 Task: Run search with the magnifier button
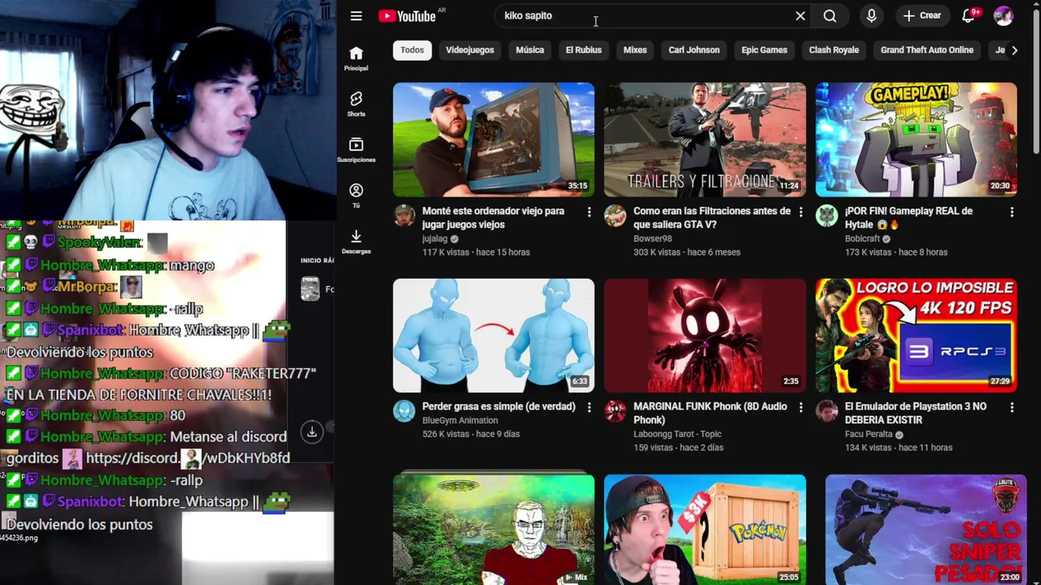tap(830, 15)
